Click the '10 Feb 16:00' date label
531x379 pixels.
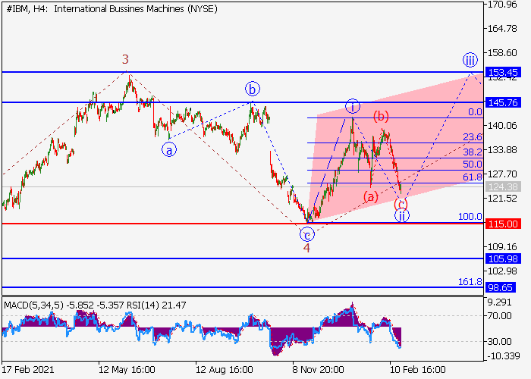click(x=417, y=369)
